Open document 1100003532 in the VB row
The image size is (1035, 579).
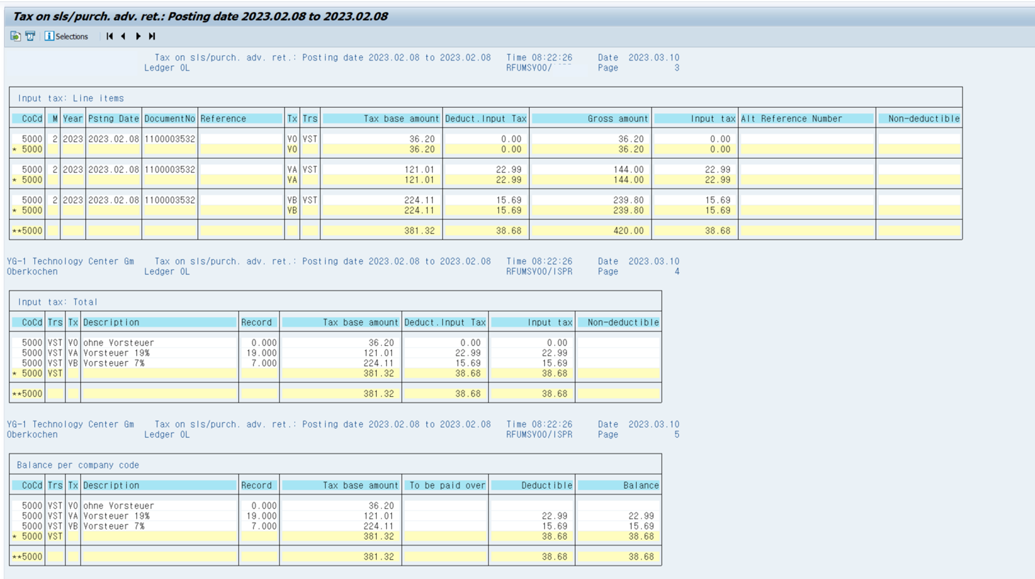pos(170,200)
